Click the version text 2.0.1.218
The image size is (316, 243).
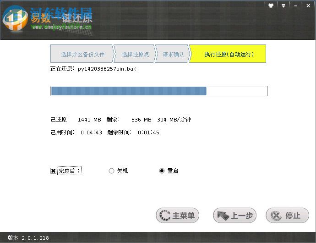[35, 238]
